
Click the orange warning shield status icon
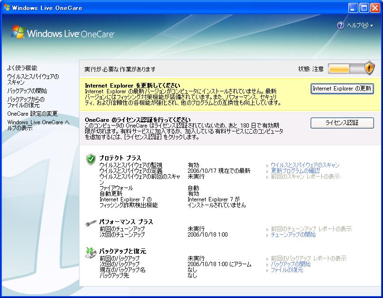(369, 68)
